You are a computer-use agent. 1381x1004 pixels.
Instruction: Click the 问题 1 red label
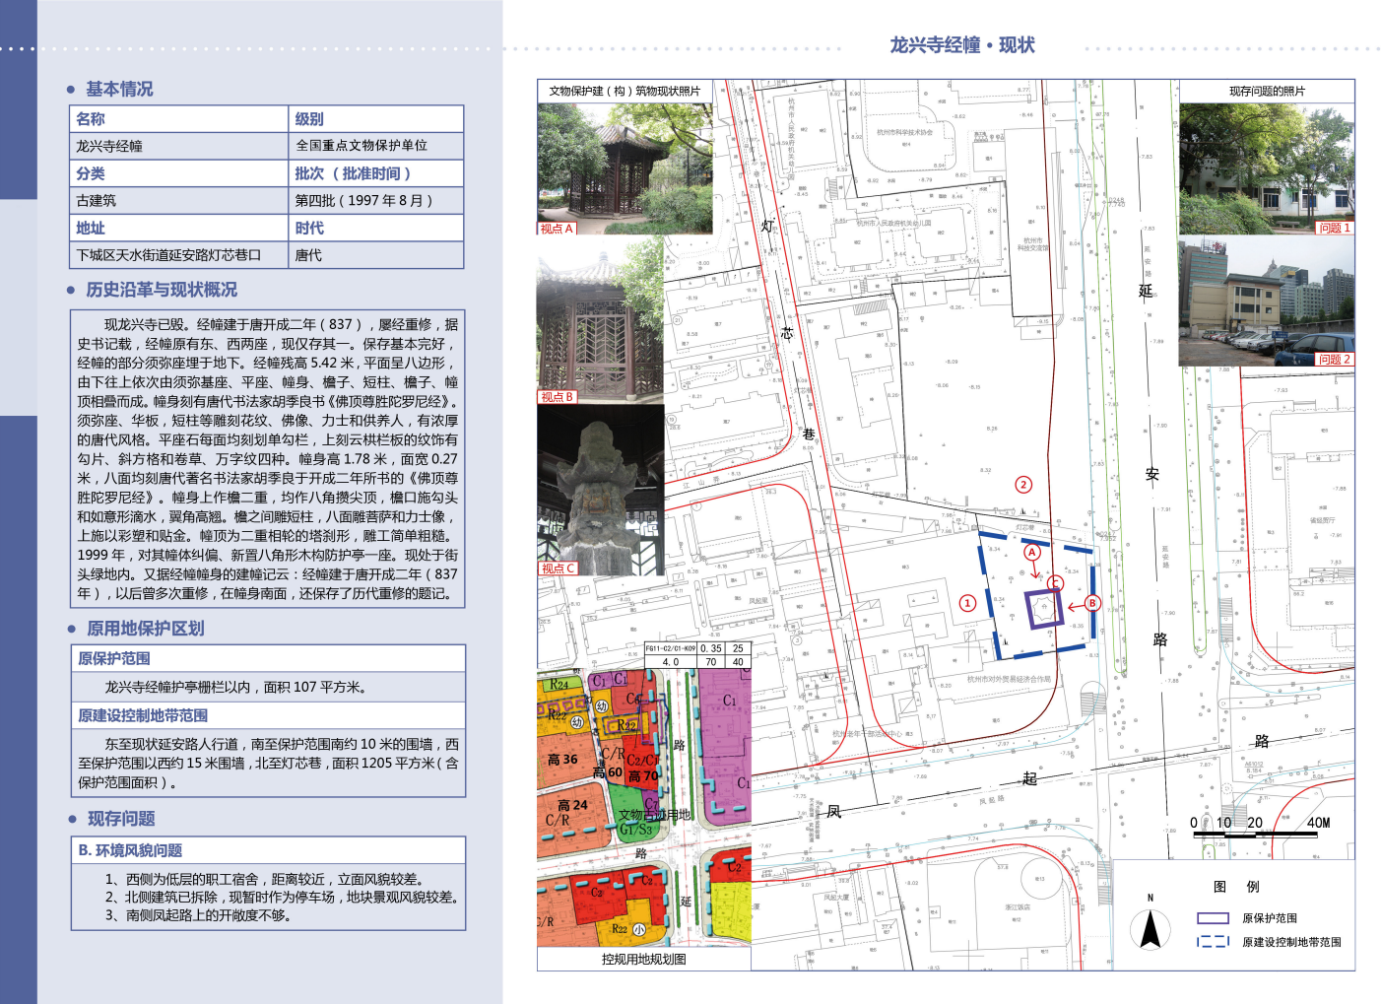1335,228
